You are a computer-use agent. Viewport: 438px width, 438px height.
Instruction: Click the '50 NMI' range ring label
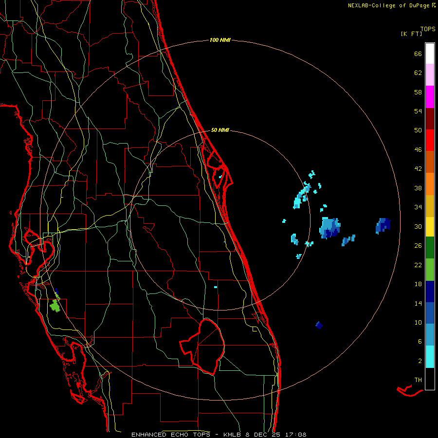(x=220, y=130)
